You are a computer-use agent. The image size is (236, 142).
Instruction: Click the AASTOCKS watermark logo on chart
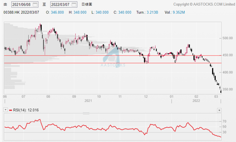113,58
